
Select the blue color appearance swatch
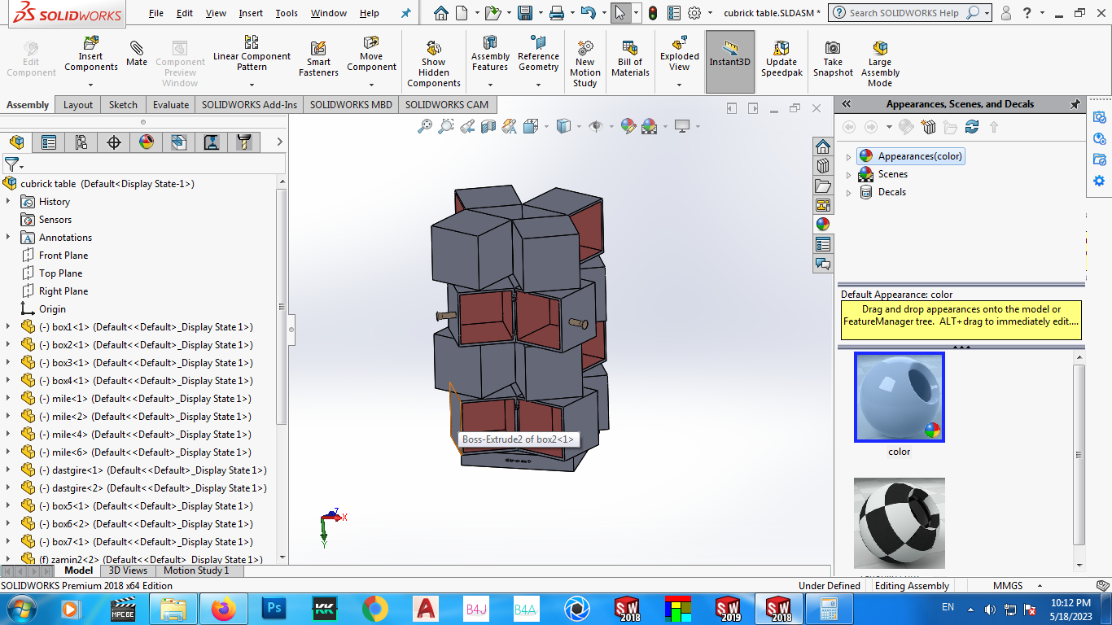pos(899,397)
